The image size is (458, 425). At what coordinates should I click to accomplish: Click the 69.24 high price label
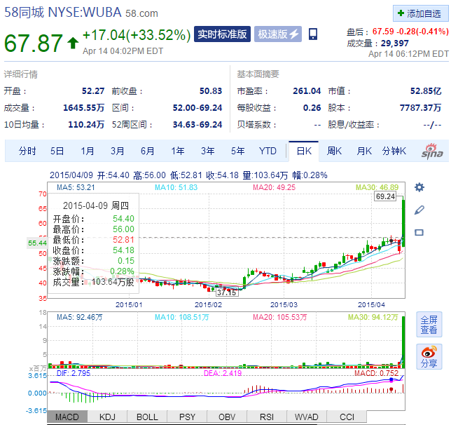coord(385,196)
